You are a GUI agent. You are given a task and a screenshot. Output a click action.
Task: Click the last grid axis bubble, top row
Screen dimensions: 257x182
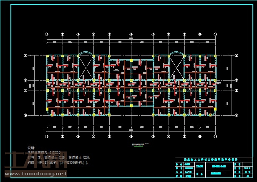click(x=216, y=34)
